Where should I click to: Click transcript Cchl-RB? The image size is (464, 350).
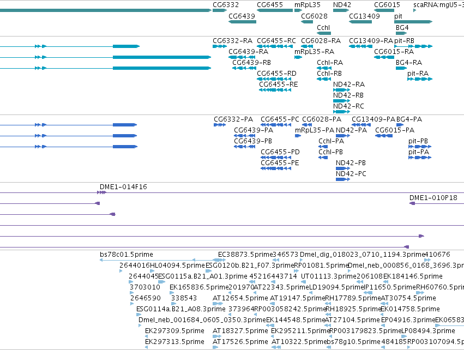329,74
